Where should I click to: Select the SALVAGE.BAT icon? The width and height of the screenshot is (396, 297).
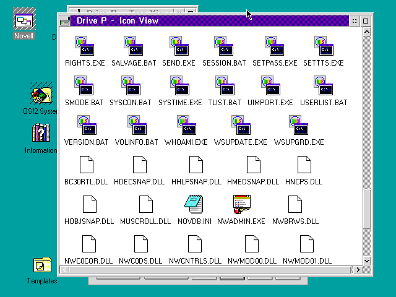click(x=134, y=46)
